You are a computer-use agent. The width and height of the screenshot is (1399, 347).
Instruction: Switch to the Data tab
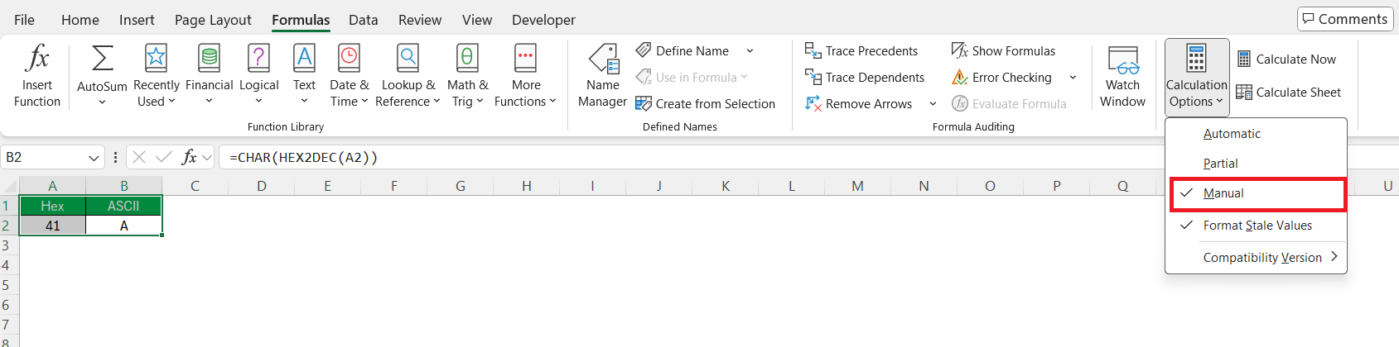tap(363, 20)
